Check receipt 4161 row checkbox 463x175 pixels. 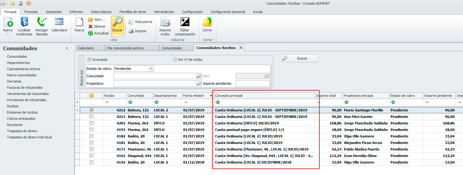(x=91, y=156)
